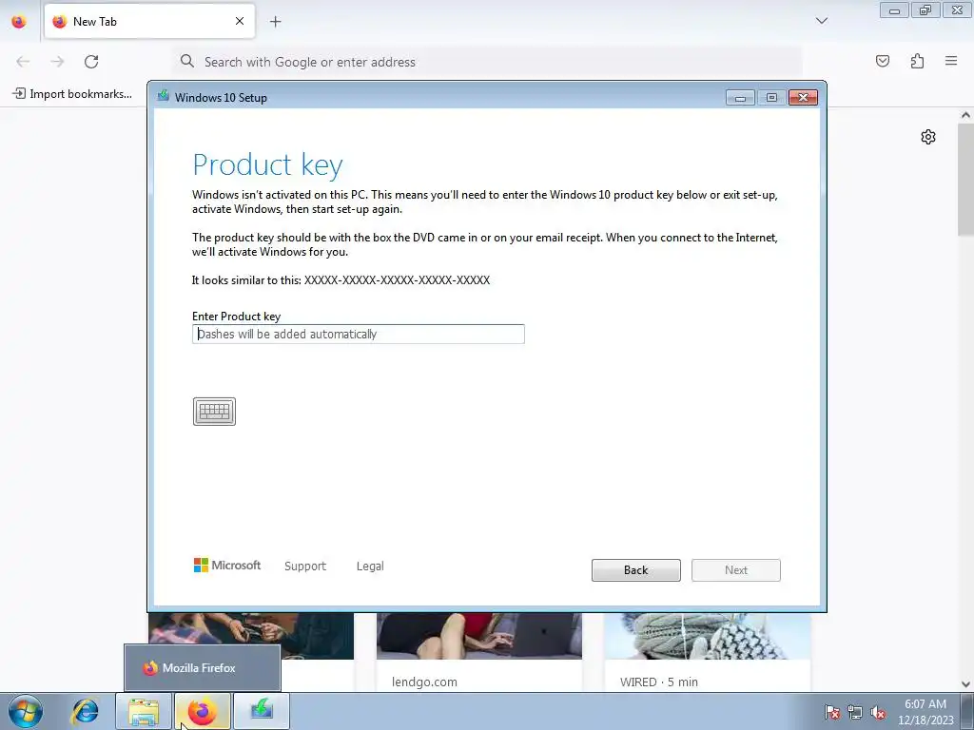Click the Mozilla Firefox taskbar preview

pyautogui.click(x=203, y=668)
